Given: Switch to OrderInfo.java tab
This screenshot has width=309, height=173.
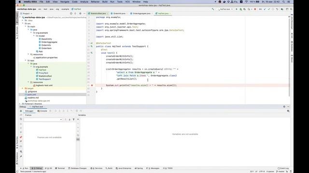Looking at the screenshot, I should pyautogui.click(x=119, y=13).
